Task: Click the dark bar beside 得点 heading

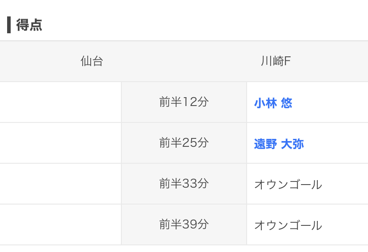Action: click(9, 25)
